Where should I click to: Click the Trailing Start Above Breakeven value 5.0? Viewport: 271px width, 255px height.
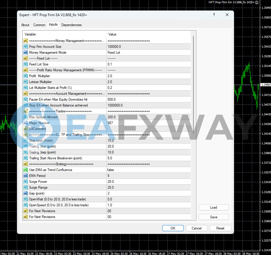[x=149, y=158]
